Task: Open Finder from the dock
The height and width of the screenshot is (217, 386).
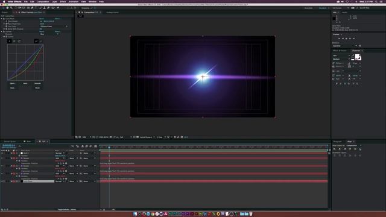Action: coord(135,214)
